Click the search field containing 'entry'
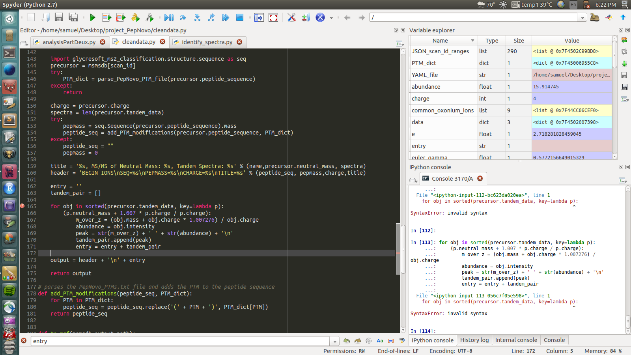Image resolution: width=631 pixels, height=355 pixels. [x=181, y=341]
